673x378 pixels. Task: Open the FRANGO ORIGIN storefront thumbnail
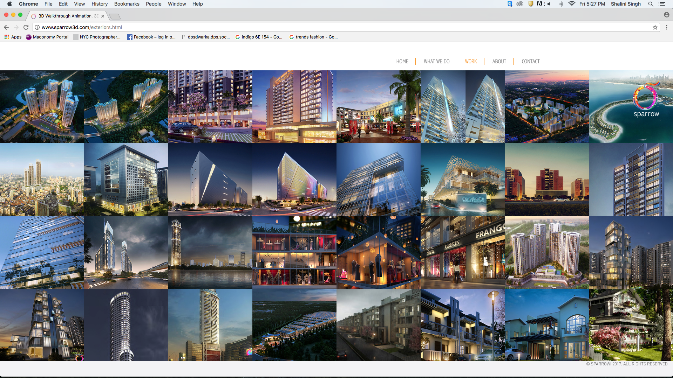pyautogui.click(x=462, y=252)
